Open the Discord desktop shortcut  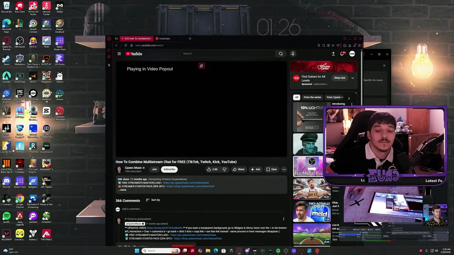(6, 183)
